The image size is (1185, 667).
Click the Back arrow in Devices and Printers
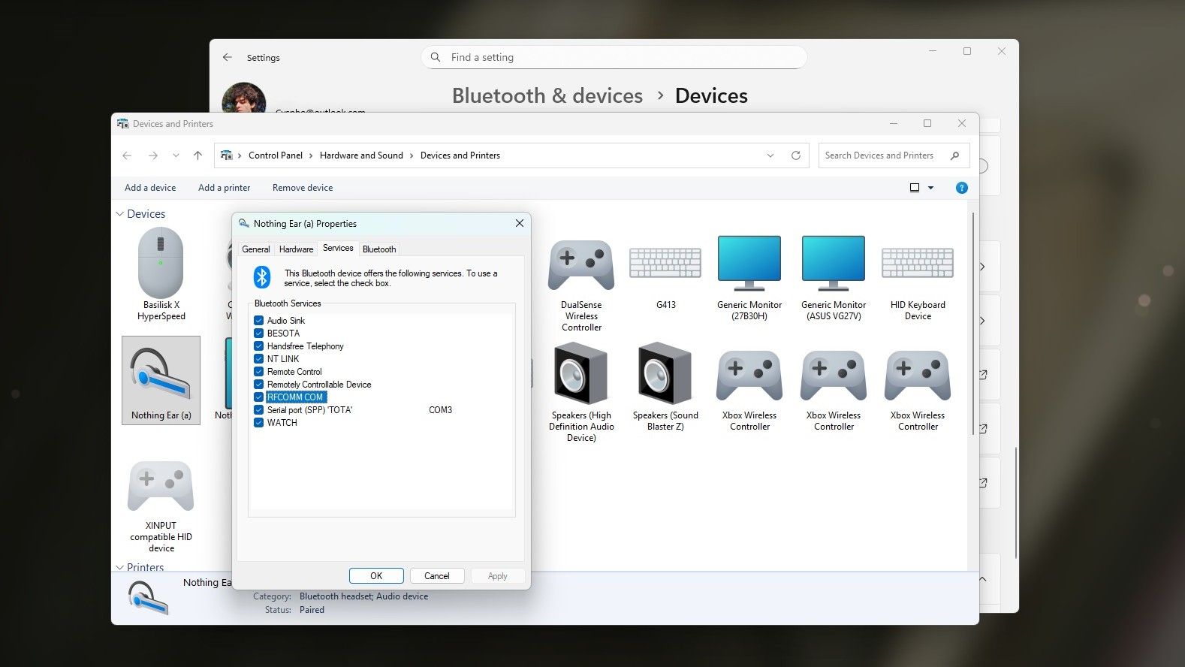click(127, 155)
